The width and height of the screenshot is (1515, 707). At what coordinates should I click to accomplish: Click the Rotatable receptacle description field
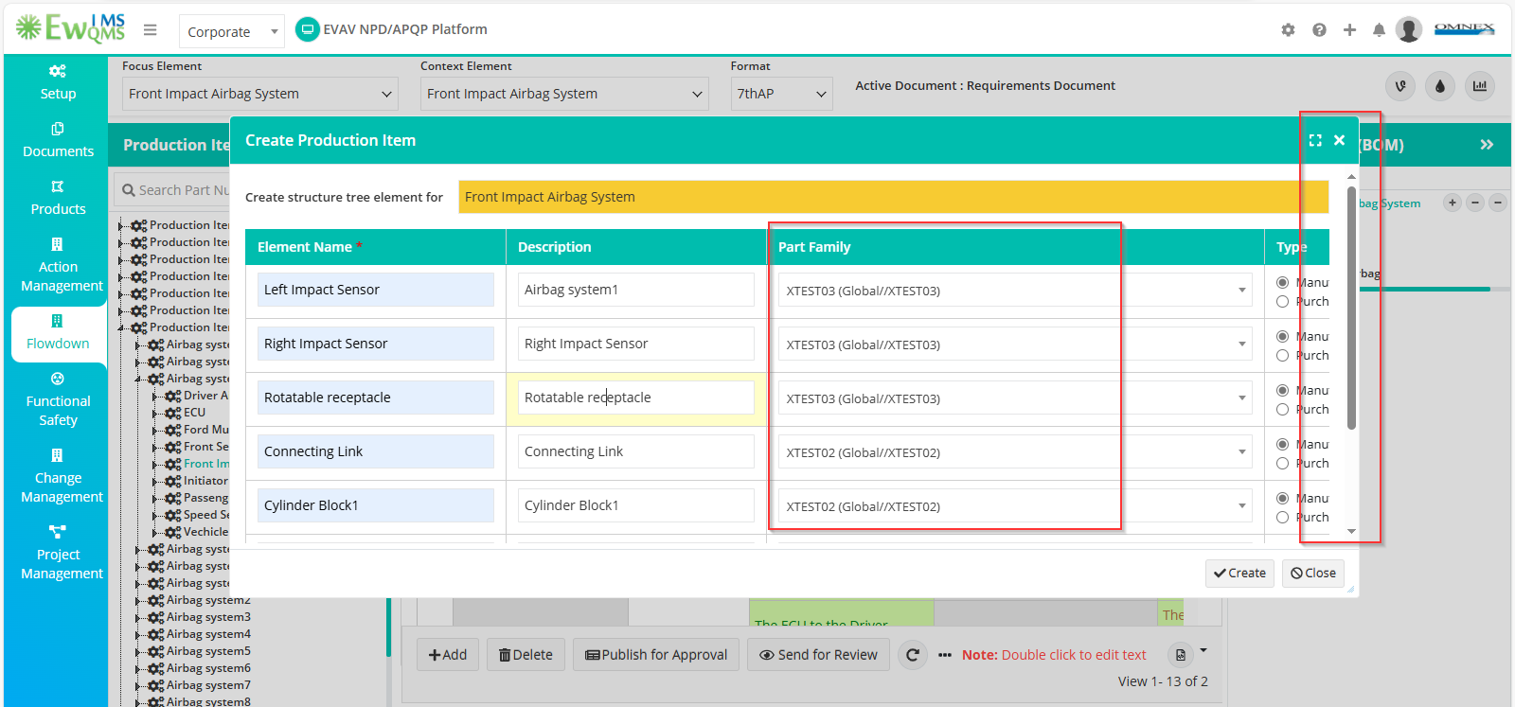click(636, 398)
